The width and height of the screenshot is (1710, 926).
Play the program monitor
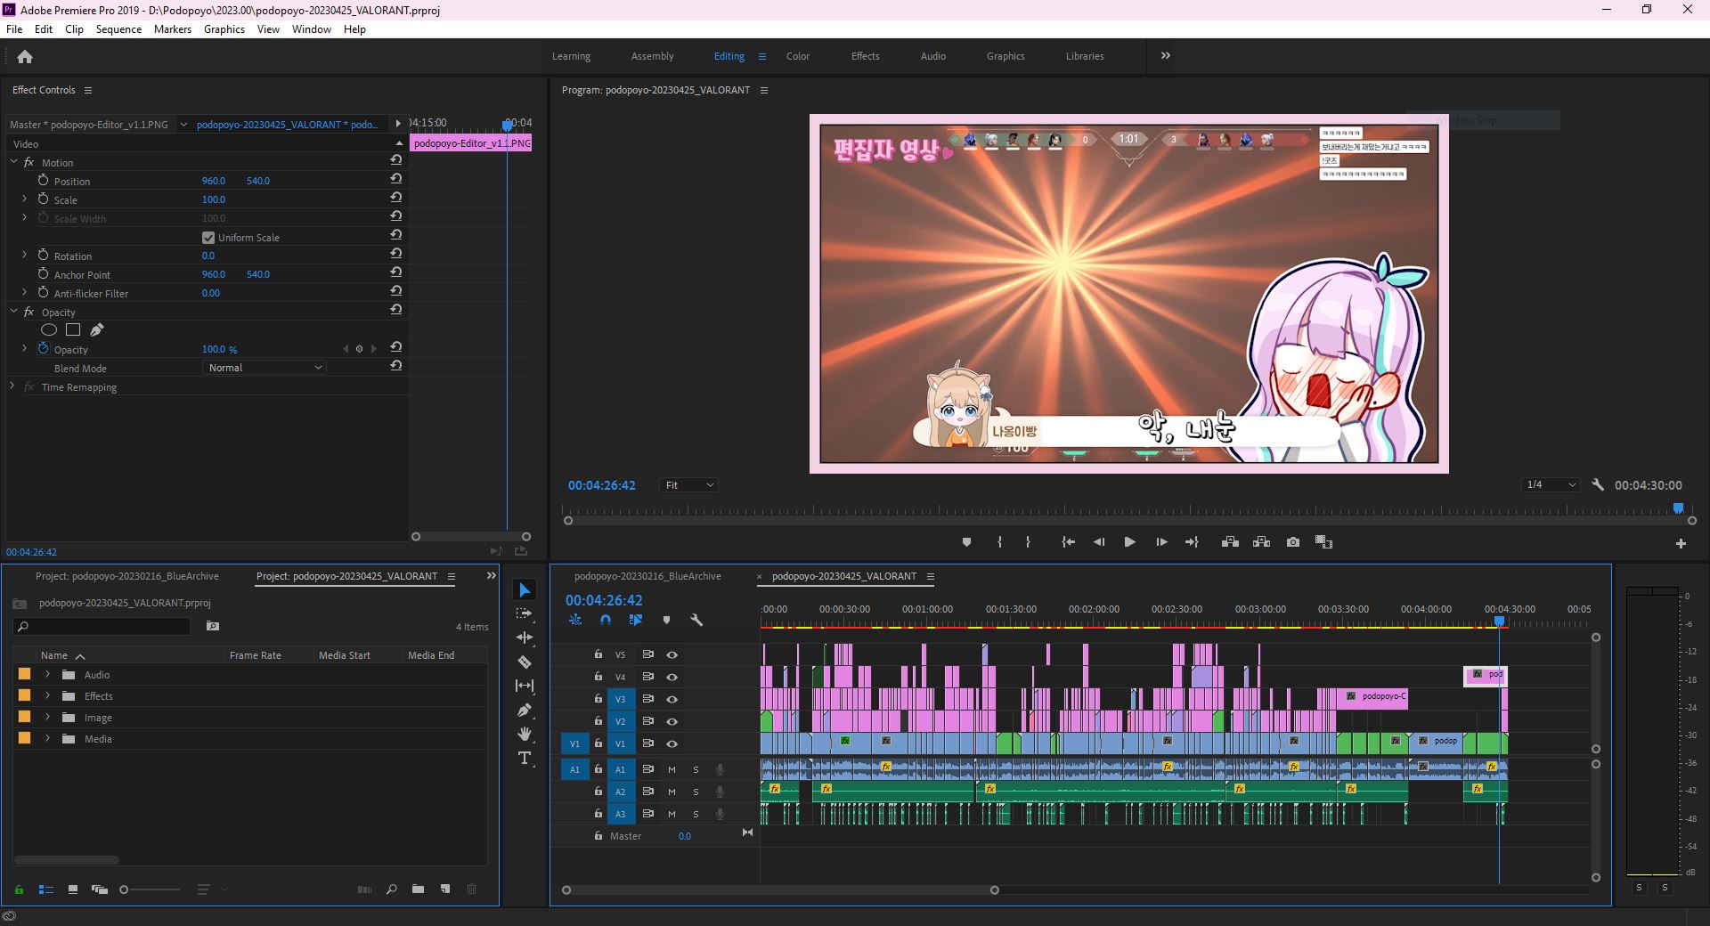[1129, 542]
